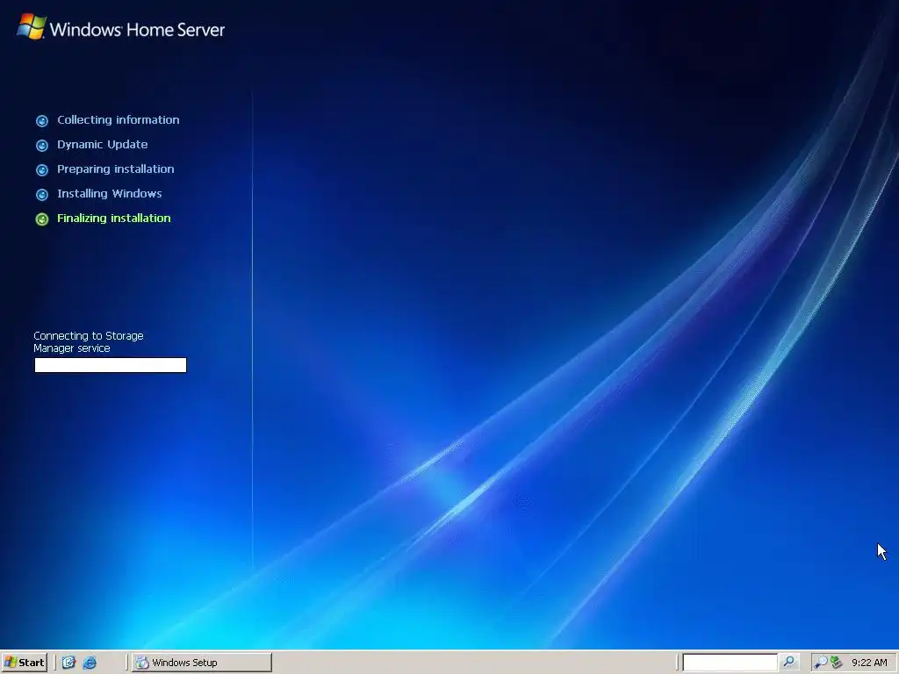Click the Installing Windows step bullet icon
The image size is (899, 674).
pyautogui.click(x=42, y=194)
